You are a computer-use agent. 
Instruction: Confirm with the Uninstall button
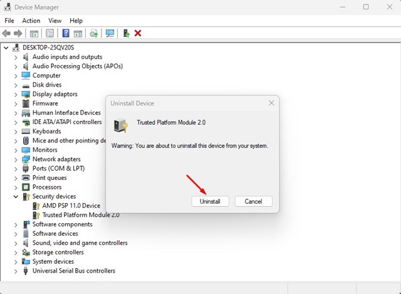tap(211, 201)
